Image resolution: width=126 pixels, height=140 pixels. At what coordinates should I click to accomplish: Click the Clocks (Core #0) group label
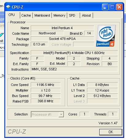tap(23, 78)
